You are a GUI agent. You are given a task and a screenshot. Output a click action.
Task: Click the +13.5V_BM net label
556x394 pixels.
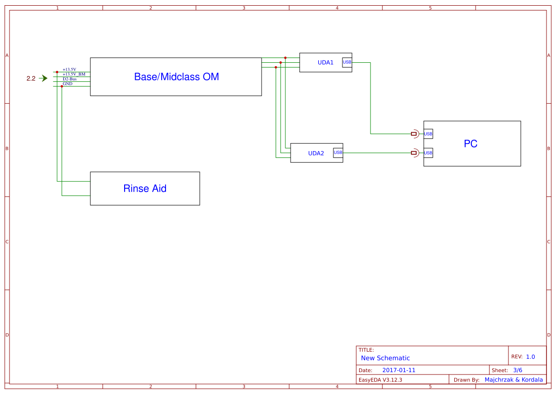pyautogui.click(x=74, y=74)
